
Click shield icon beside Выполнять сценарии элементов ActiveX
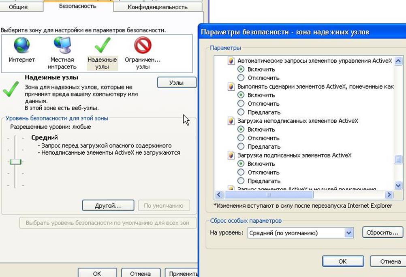231,87
